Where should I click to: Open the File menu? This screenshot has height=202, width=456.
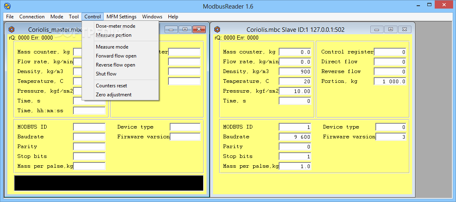click(9, 16)
